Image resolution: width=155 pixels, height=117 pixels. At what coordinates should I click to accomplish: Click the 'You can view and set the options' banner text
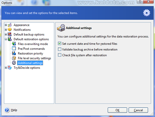pyautogui.click(x=41, y=13)
